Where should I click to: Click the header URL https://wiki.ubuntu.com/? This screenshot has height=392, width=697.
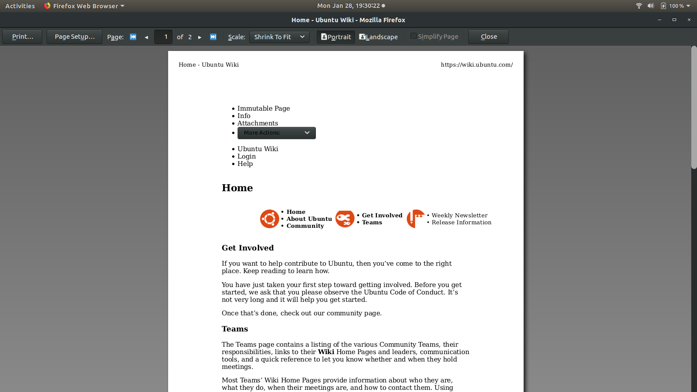click(477, 65)
